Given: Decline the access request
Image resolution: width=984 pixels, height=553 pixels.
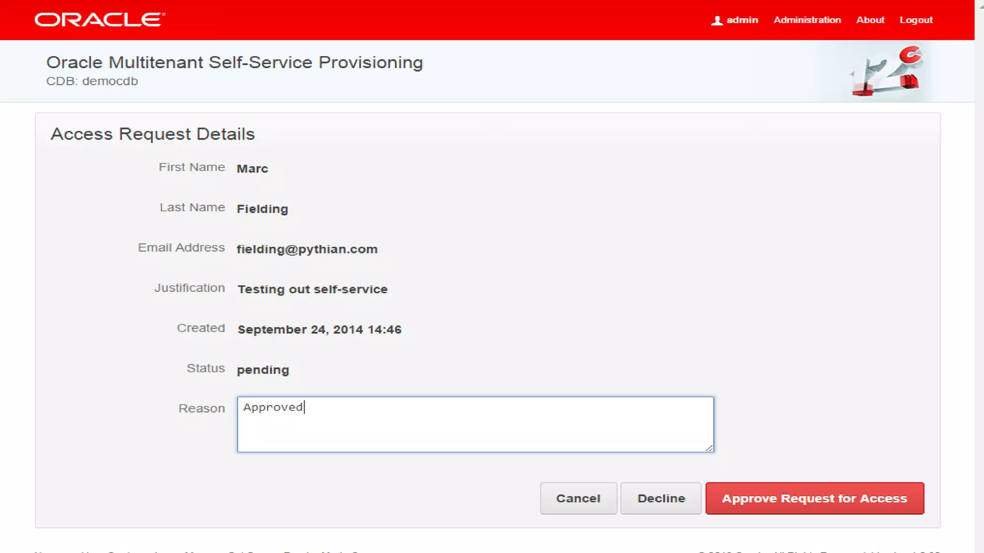Looking at the screenshot, I should (661, 498).
